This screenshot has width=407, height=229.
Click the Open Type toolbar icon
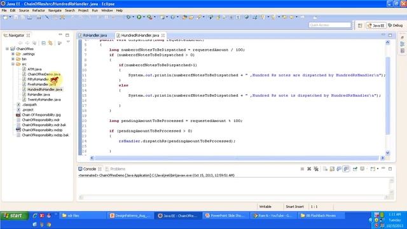tap(184, 17)
